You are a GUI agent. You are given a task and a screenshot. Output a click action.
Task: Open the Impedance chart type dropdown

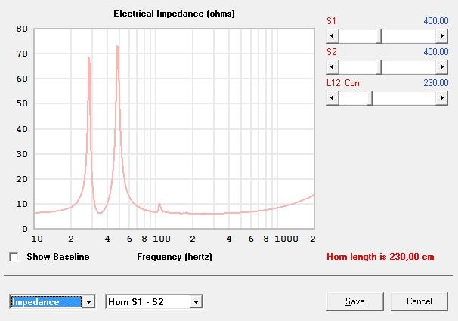89,302
